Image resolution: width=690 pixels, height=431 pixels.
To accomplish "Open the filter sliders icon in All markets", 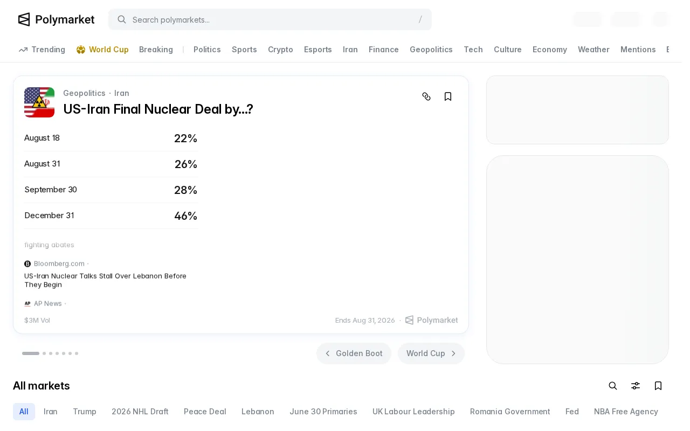I will click(636, 386).
